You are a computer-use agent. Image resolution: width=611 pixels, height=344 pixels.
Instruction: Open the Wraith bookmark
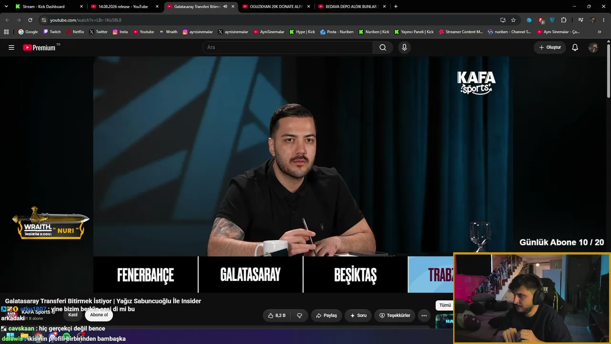click(169, 32)
